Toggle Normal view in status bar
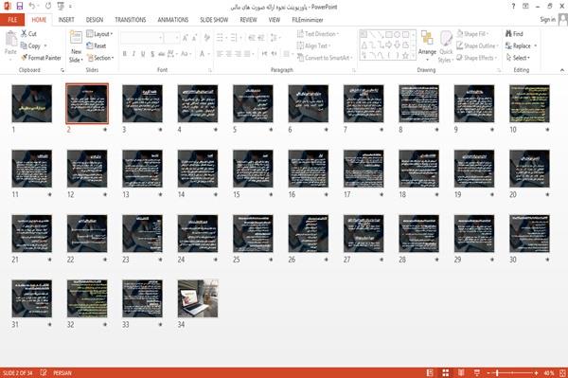Screen dimensions: 568x378 (x=430, y=372)
